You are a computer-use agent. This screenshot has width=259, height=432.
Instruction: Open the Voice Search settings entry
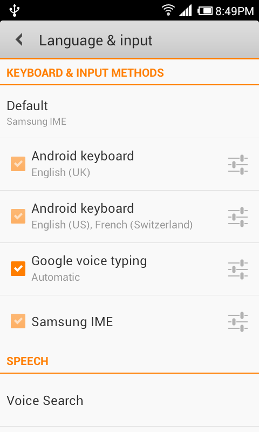point(129,400)
